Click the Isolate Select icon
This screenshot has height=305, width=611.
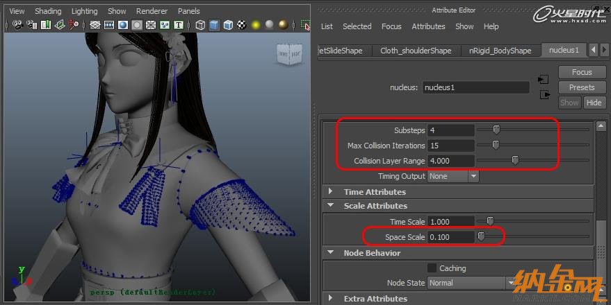point(306,25)
